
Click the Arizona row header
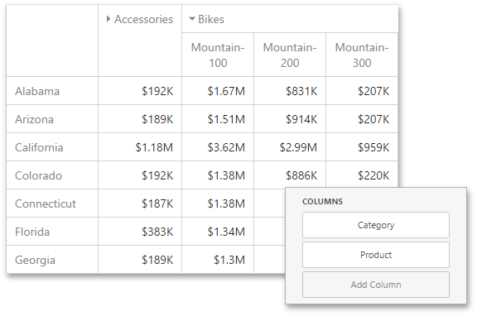pyautogui.click(x=52, y=119)
